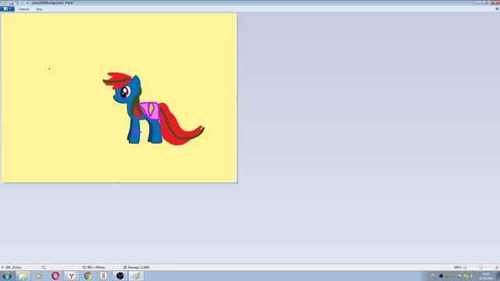
Task: Click the zoom in plus button
Action: coord(497,267)
